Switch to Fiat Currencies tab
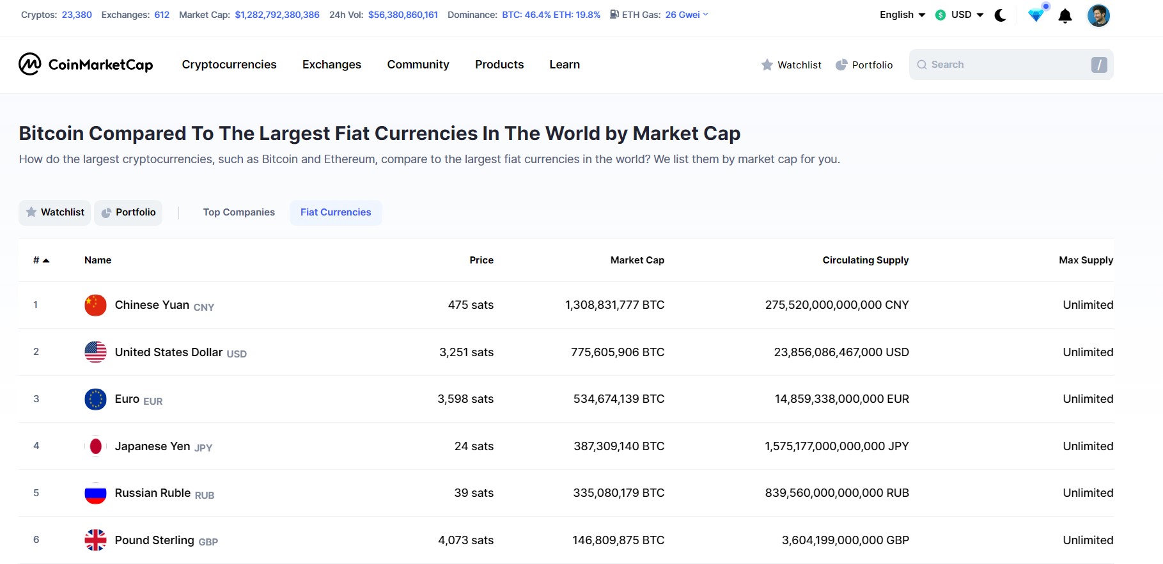The width and height of the screenshot is (1163, 564). 336,212
